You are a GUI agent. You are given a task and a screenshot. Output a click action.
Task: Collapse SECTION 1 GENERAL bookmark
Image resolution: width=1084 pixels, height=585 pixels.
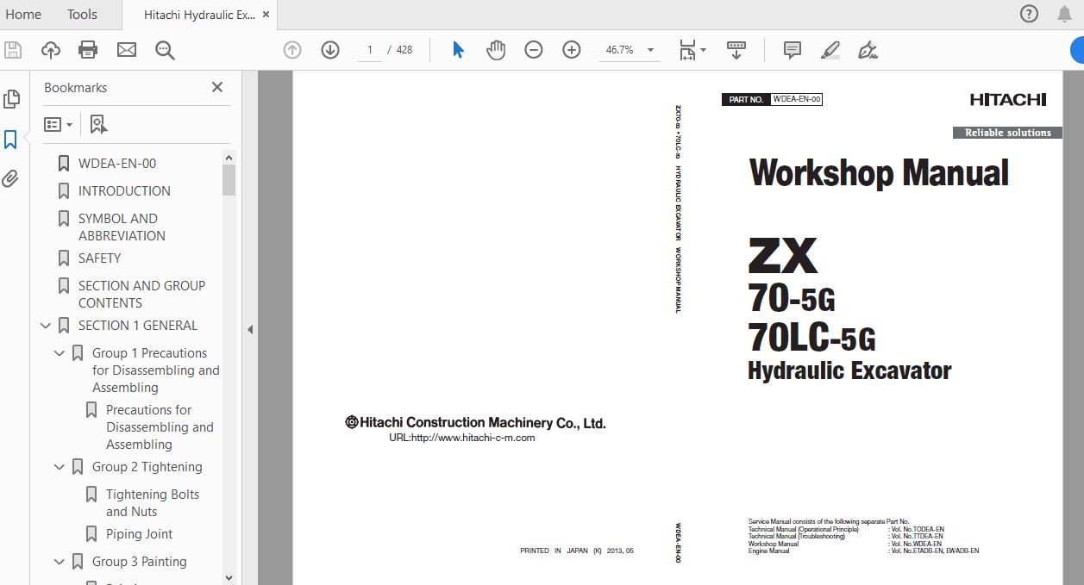46,326
